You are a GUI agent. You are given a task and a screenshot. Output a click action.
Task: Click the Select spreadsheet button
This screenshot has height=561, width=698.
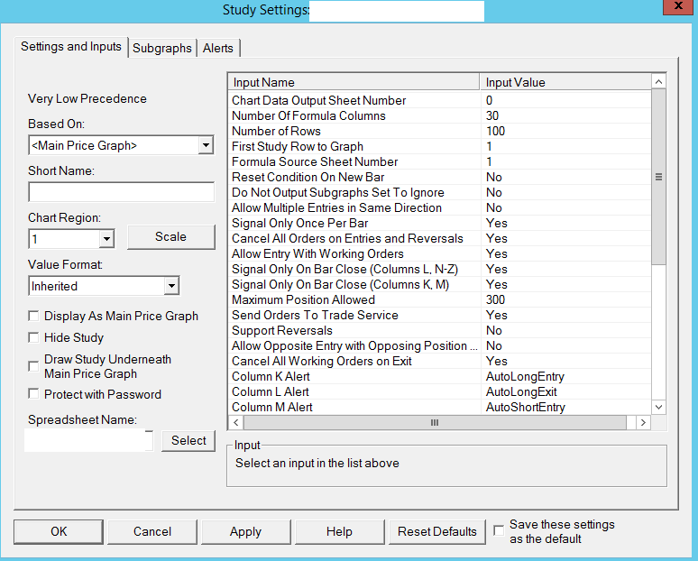coord(188,441)
